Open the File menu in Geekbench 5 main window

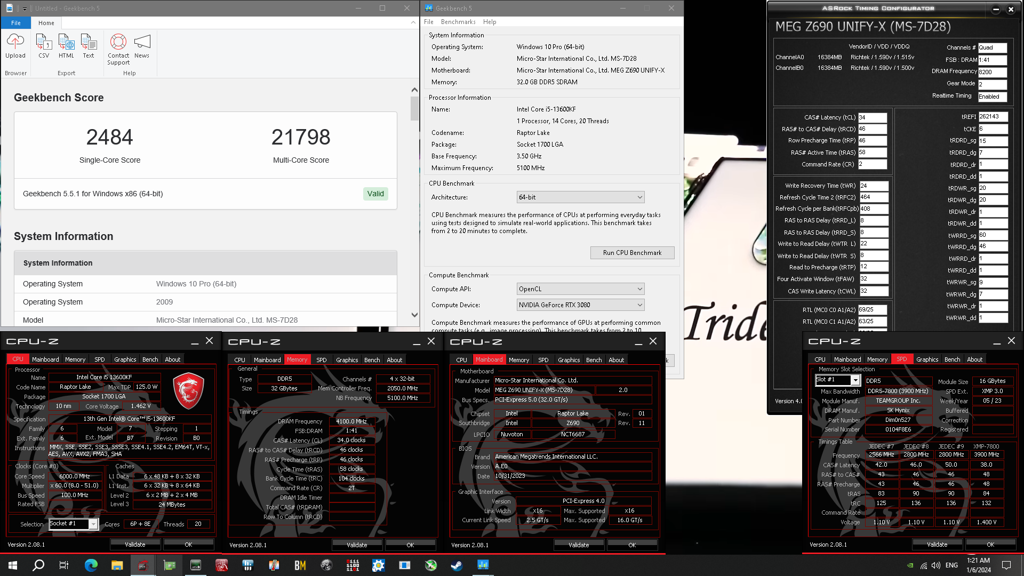pyautogui.click(x=429, y=22)
